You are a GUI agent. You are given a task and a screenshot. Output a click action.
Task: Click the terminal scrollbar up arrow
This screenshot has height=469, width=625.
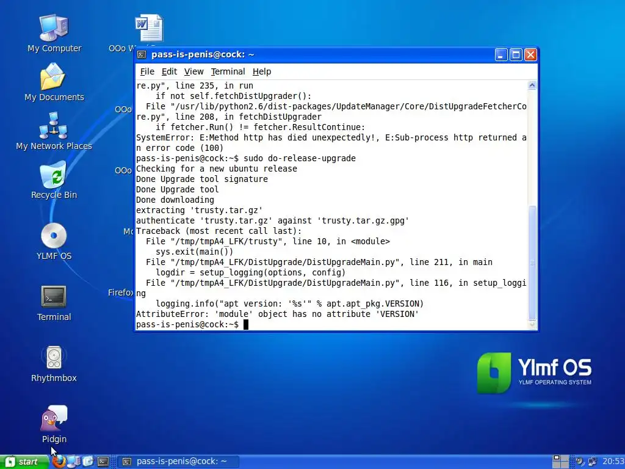click(532, 85)
